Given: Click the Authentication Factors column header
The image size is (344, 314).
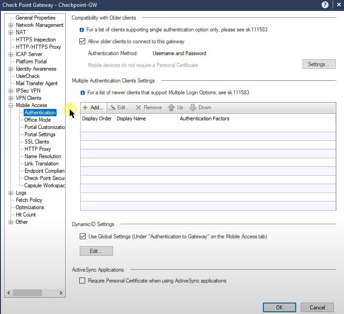Looking at the screenshot, I should click(x=257, y=118).
